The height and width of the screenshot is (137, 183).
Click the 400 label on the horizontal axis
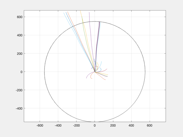(131, 126)
